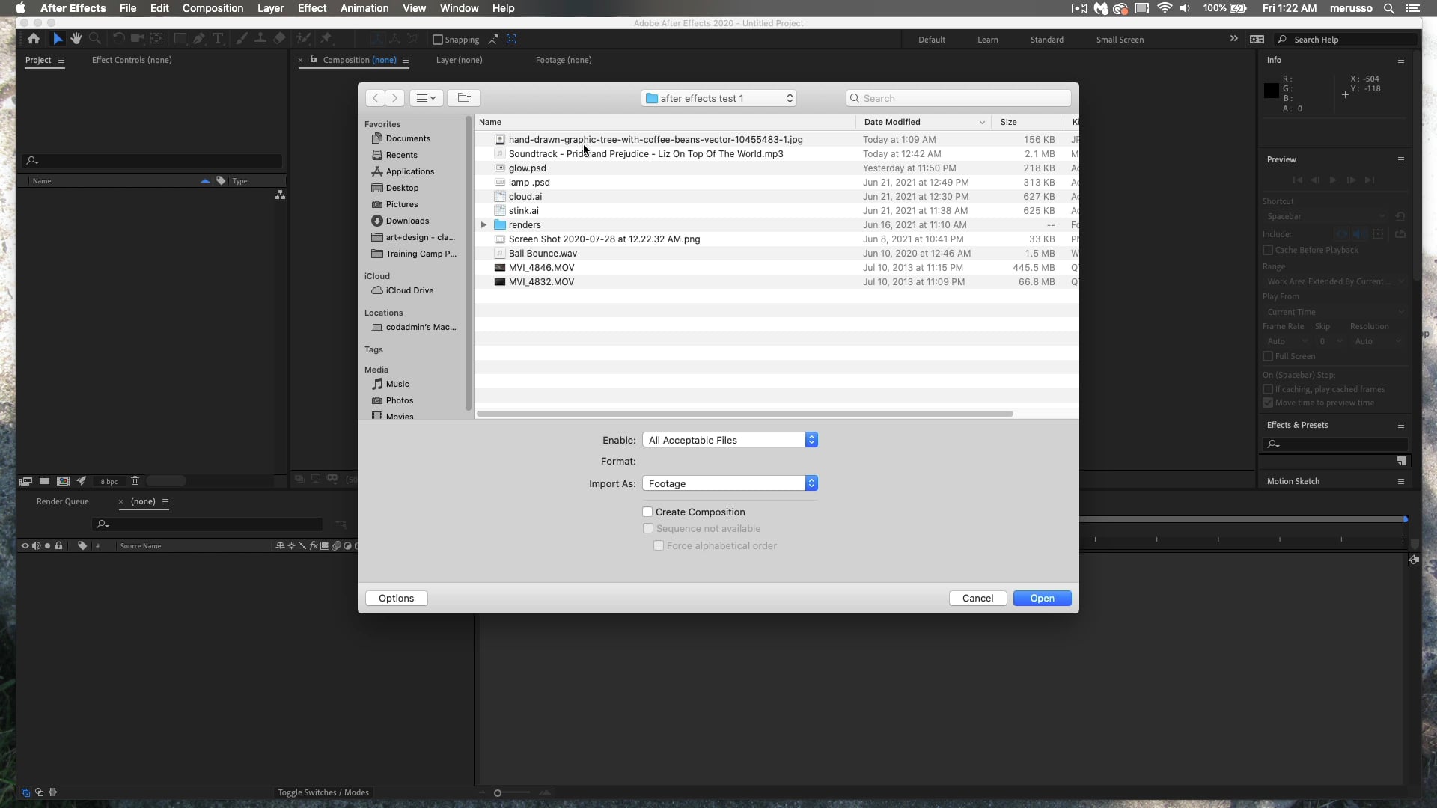Image resolution: width=1437 pixels, height=808 pixels.
Task: Enable the Create Composition checkbox
Action: (x=647, y=512)
